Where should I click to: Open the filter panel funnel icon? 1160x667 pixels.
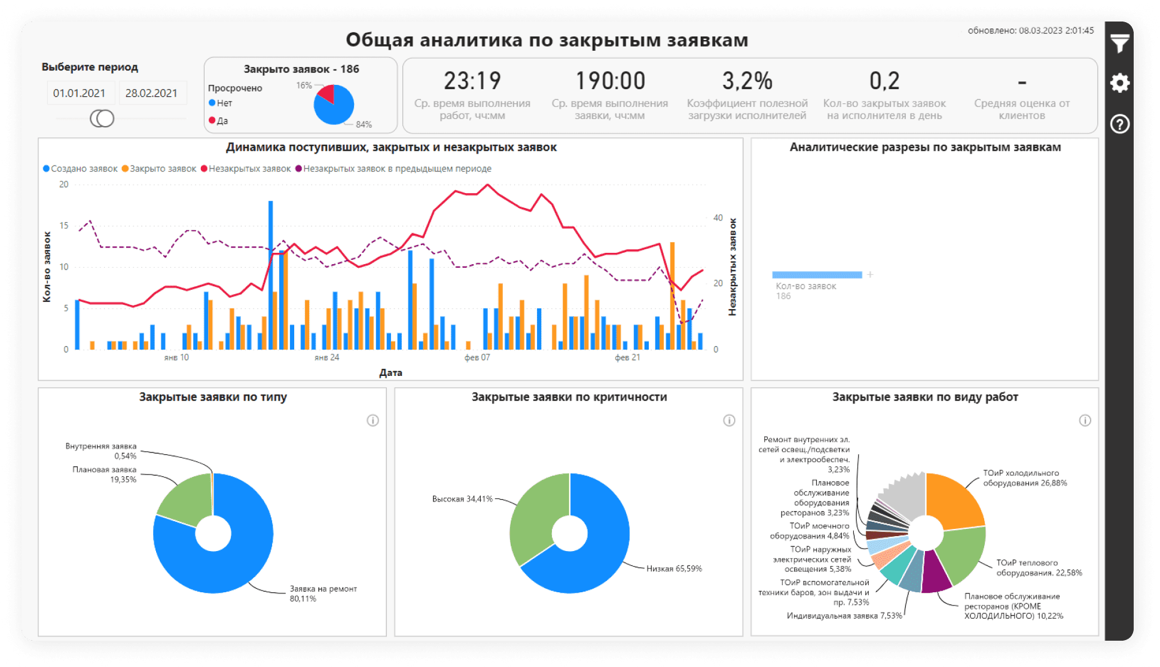1119,43
